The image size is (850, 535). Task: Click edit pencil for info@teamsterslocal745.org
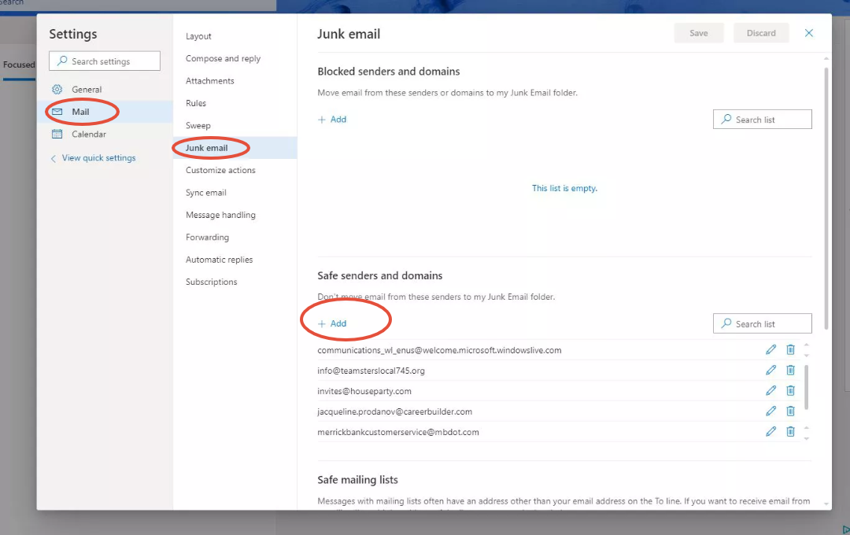[771, 370]
